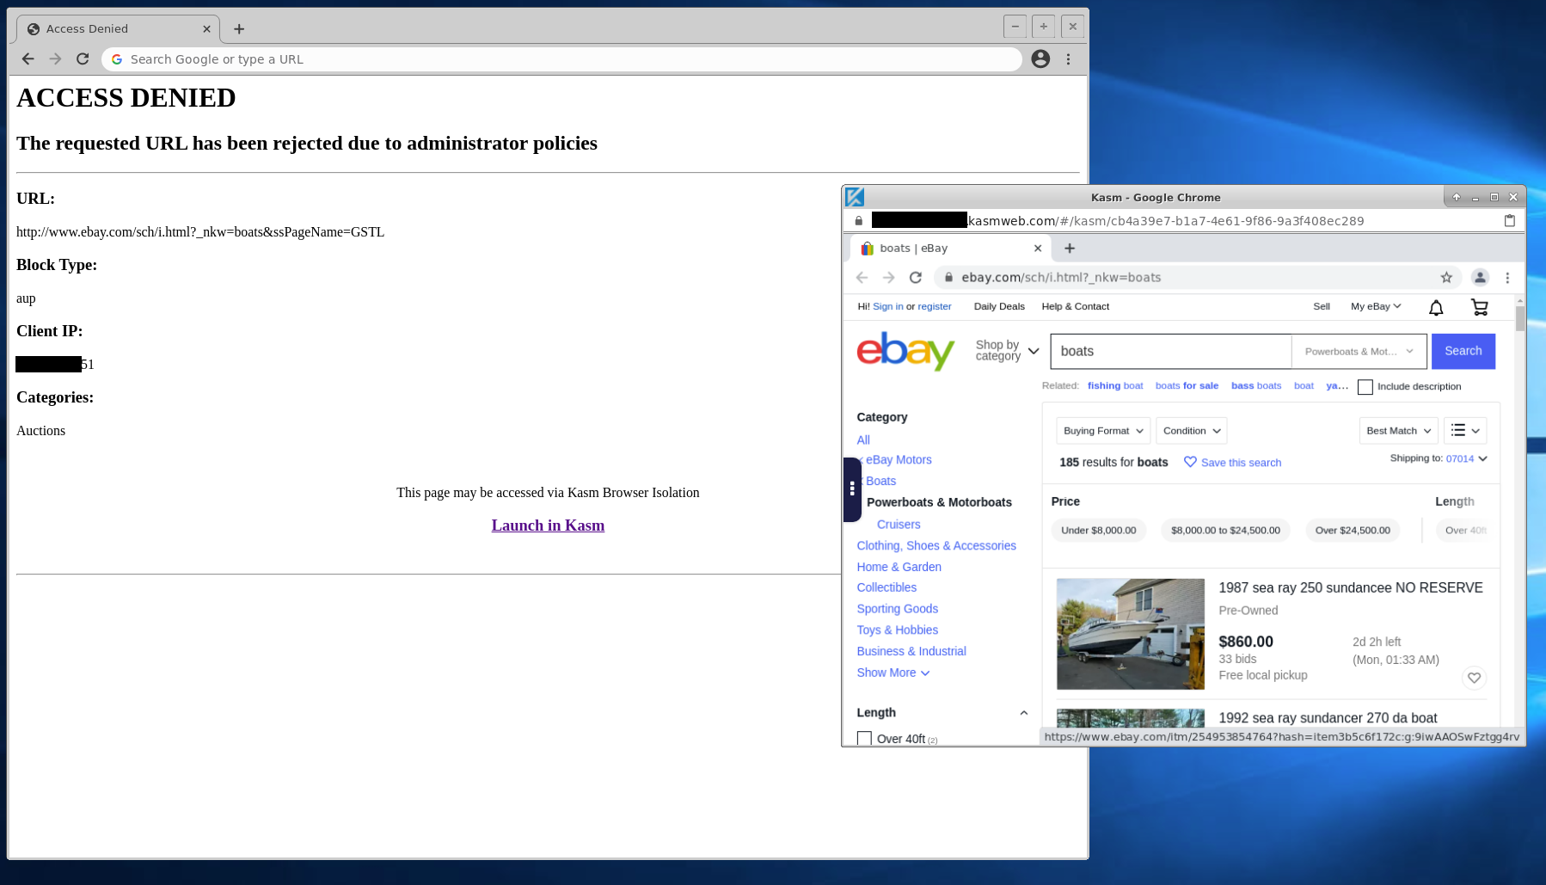Open Chrome's three-dot menu
This screenshot has height=885, width=1546.
coord(1507,277)
